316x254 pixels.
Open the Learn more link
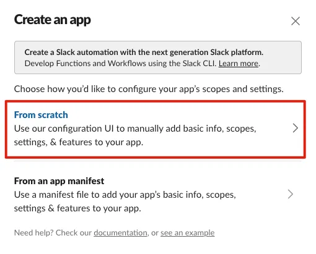(239, 64)
